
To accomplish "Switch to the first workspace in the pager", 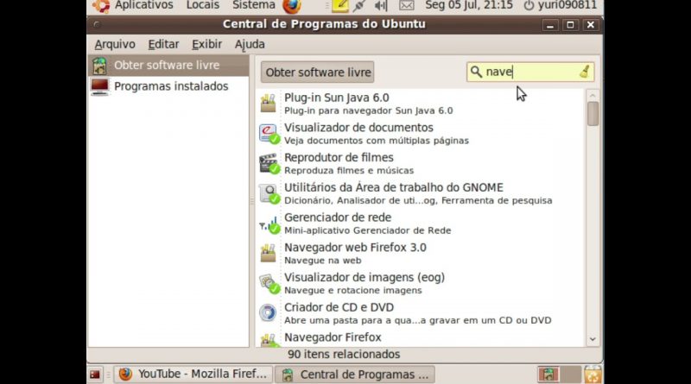I will click(x=548, y=375).
